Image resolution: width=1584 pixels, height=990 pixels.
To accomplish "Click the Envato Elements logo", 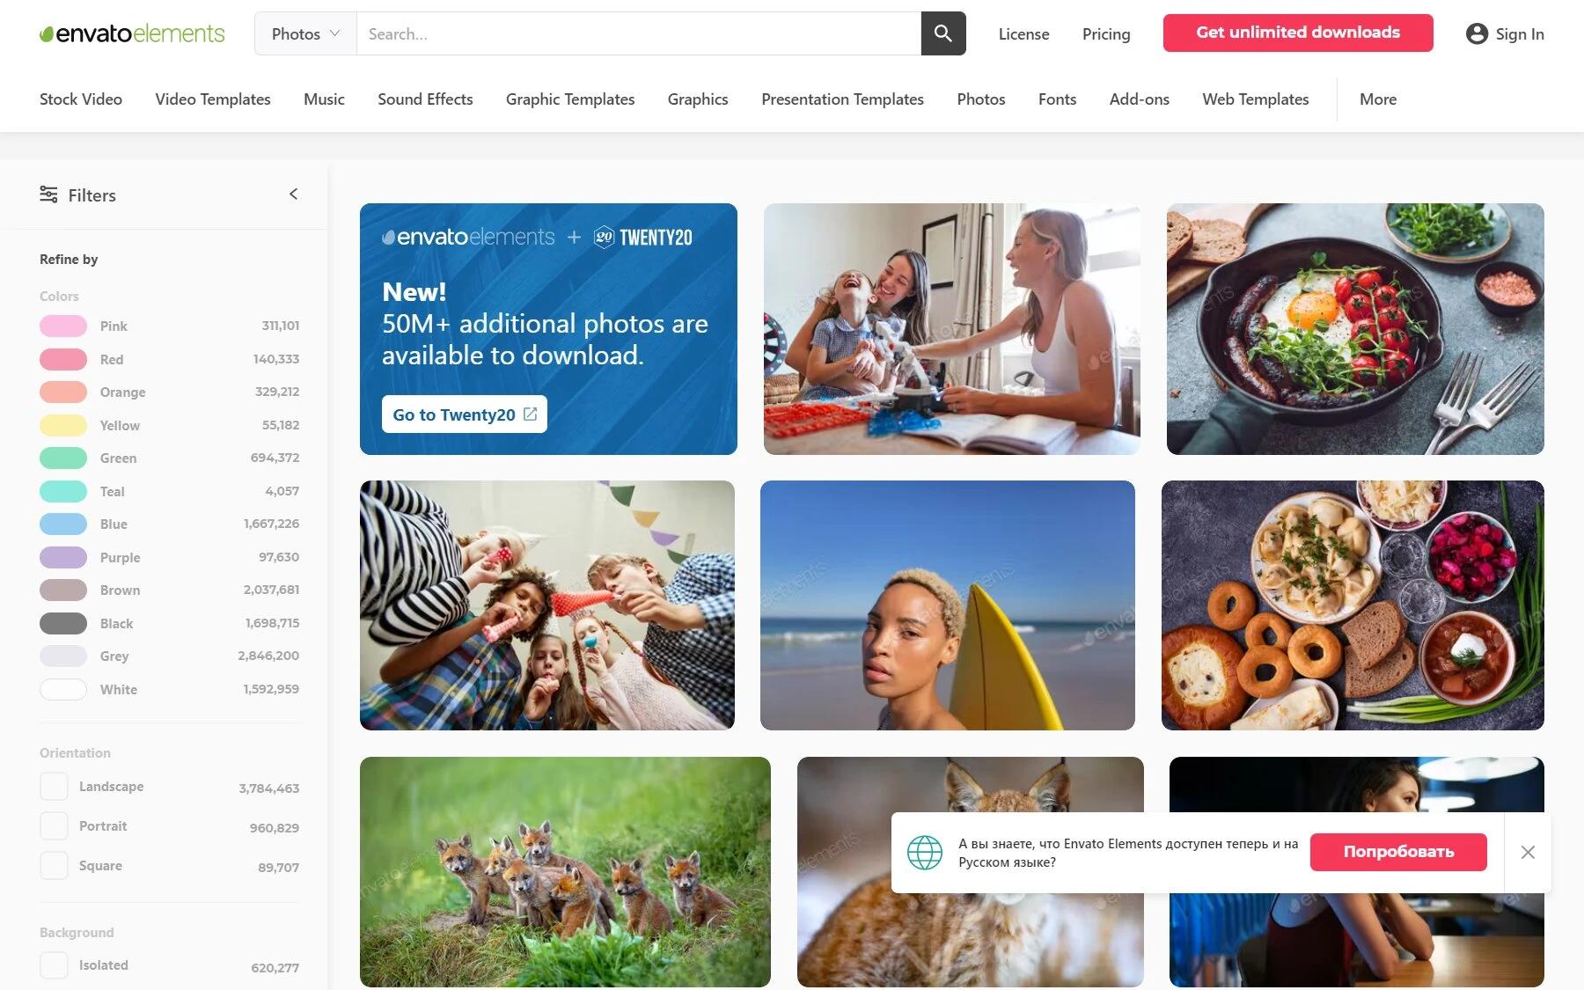I will point(132,33).
